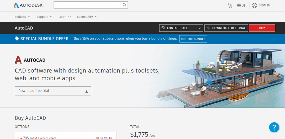Open the blue question mark help button
This screenshot has height=139, width=285.
[274, 128]
